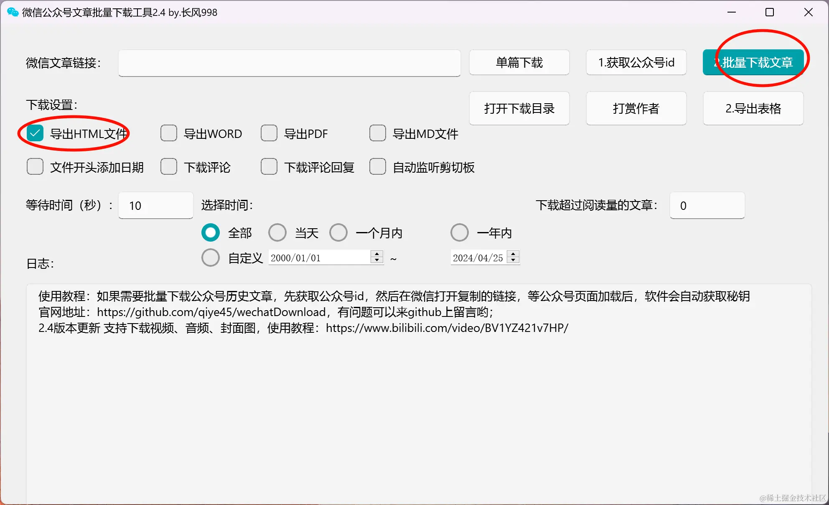Increase start date with up stepper arrow
Image resolution: width=829 pixels, height=505 pixels.
point(377,254)
